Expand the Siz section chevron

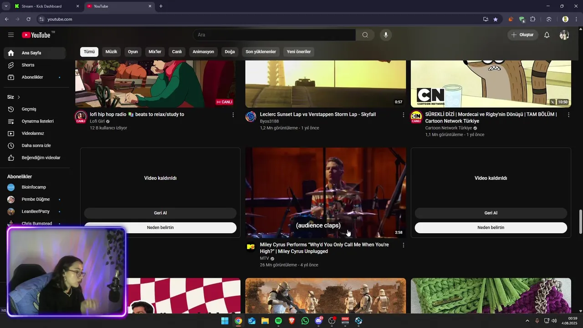(19, 97)
